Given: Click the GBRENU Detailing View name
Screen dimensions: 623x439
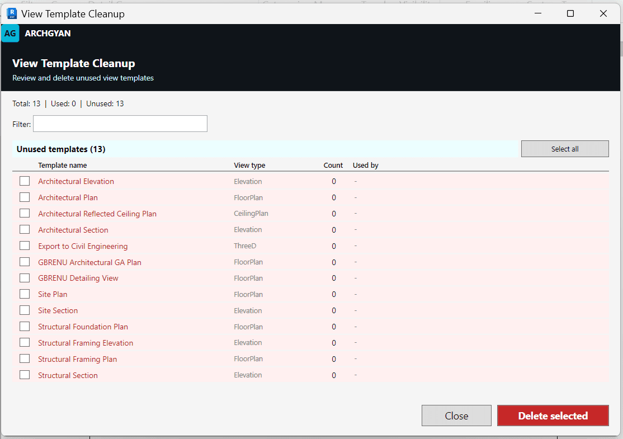Looking at the screenshot, I should click(78, 278).
